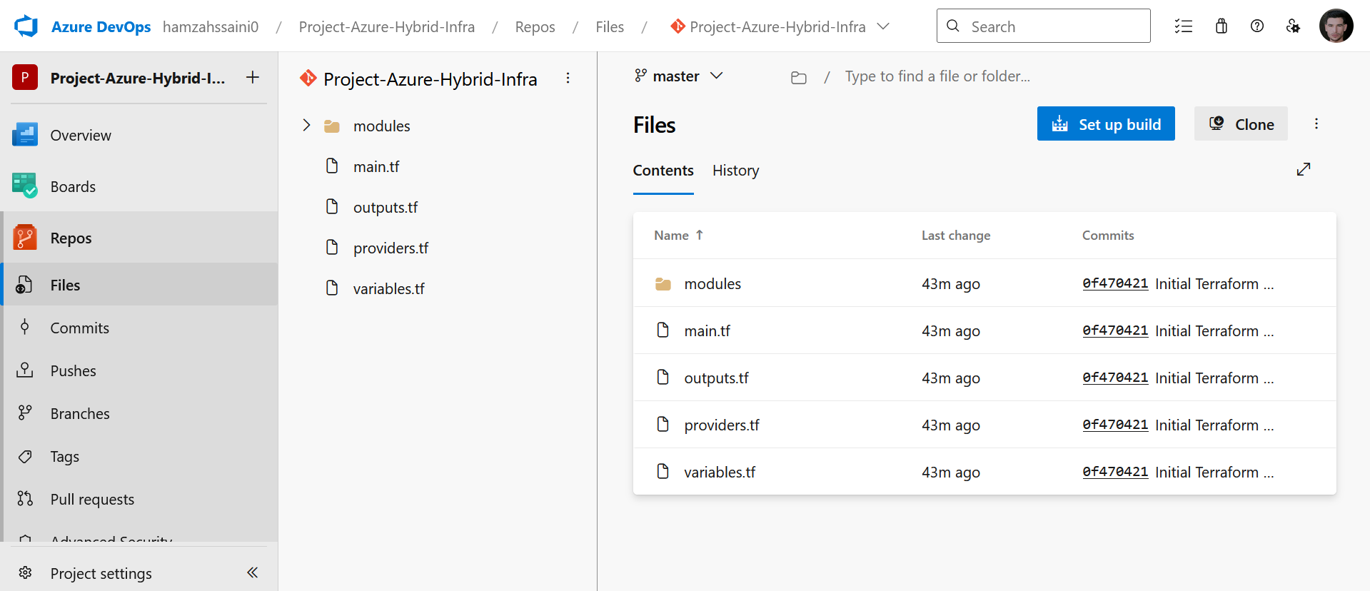Click the Overview sidebar icon
Viewport: 1370px width, 591px height.
[25, 134]
